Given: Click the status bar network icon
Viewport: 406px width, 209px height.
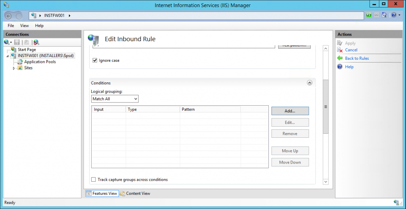Looking at the screenshot, I should point(396,203).
